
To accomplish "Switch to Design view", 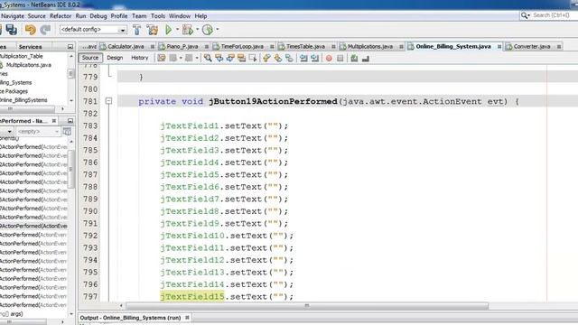I will point(115,58).
